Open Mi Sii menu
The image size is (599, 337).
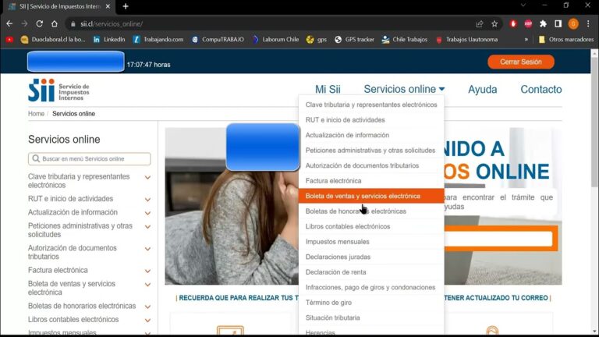[x=328, y=90]
